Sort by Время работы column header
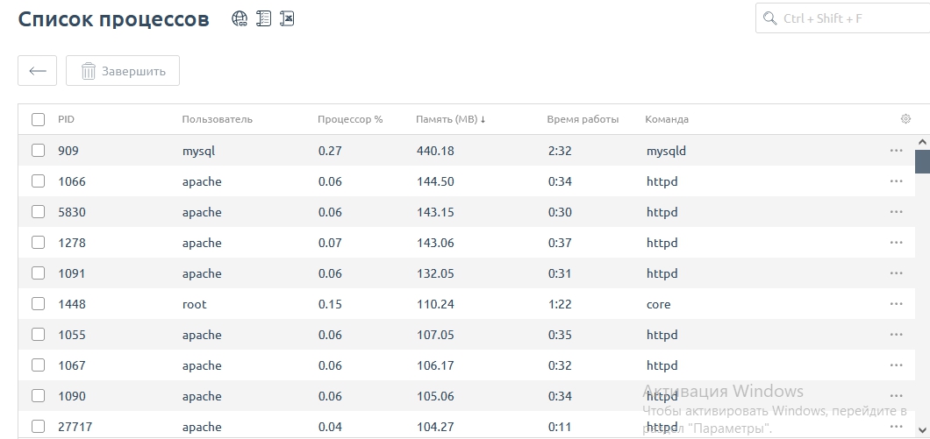 coord(583,119)
